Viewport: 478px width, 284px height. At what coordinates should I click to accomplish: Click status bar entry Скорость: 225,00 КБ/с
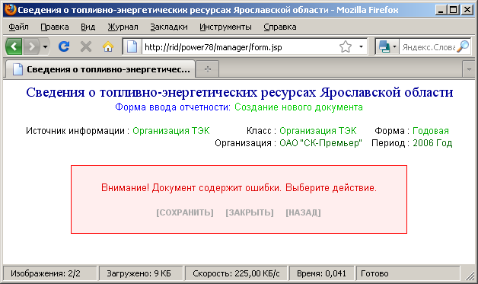(x=236, y=273)
